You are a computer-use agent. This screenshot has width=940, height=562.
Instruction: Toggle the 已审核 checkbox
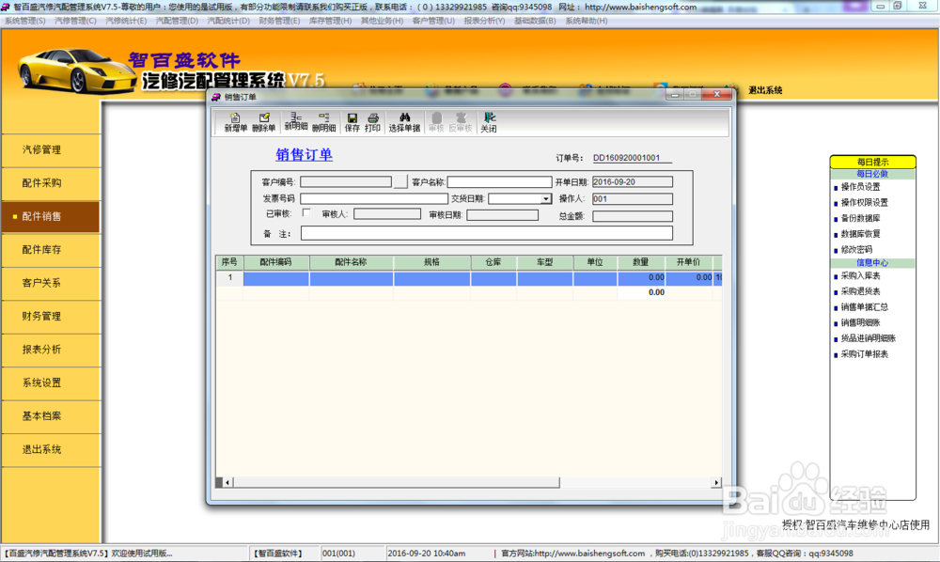pos(306,212)
